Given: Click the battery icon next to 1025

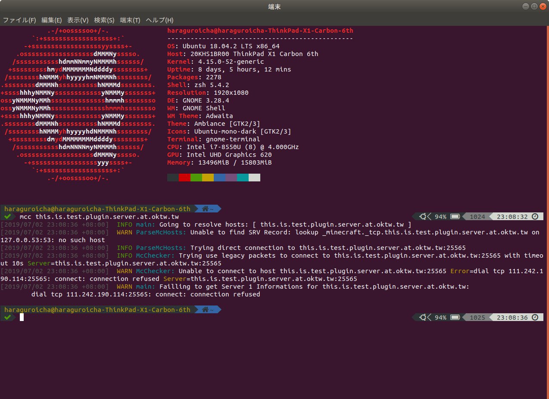Looking at the screenshot, I should coord(455,317).
